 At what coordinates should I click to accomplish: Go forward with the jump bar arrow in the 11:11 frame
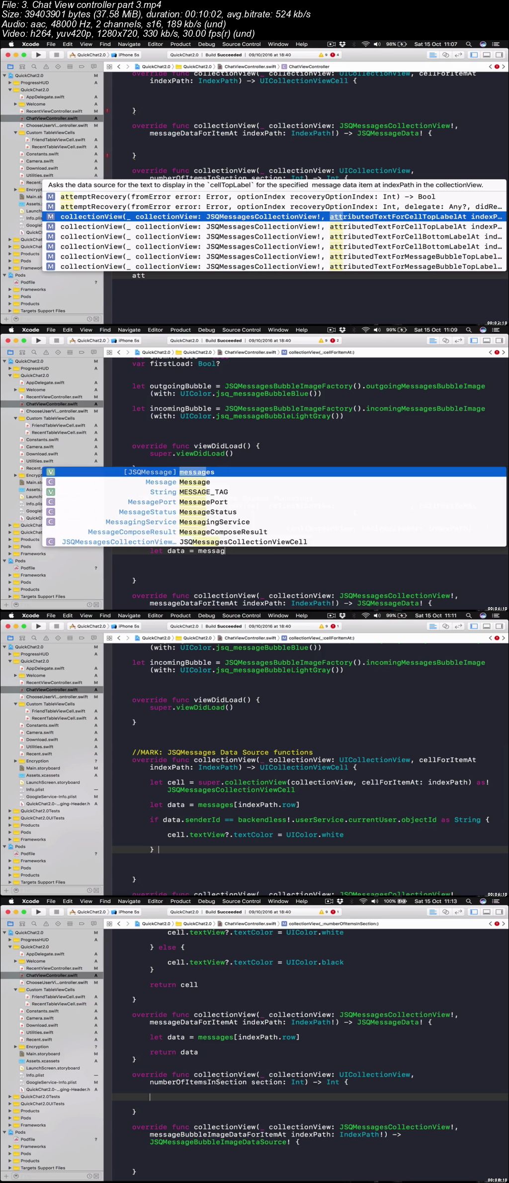click(x=127, y=637)
